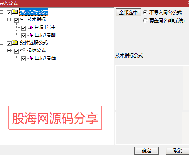Click the yellow folder icon beside 条件选股公式
The image size is (189, 155).
tap(15, 42)
